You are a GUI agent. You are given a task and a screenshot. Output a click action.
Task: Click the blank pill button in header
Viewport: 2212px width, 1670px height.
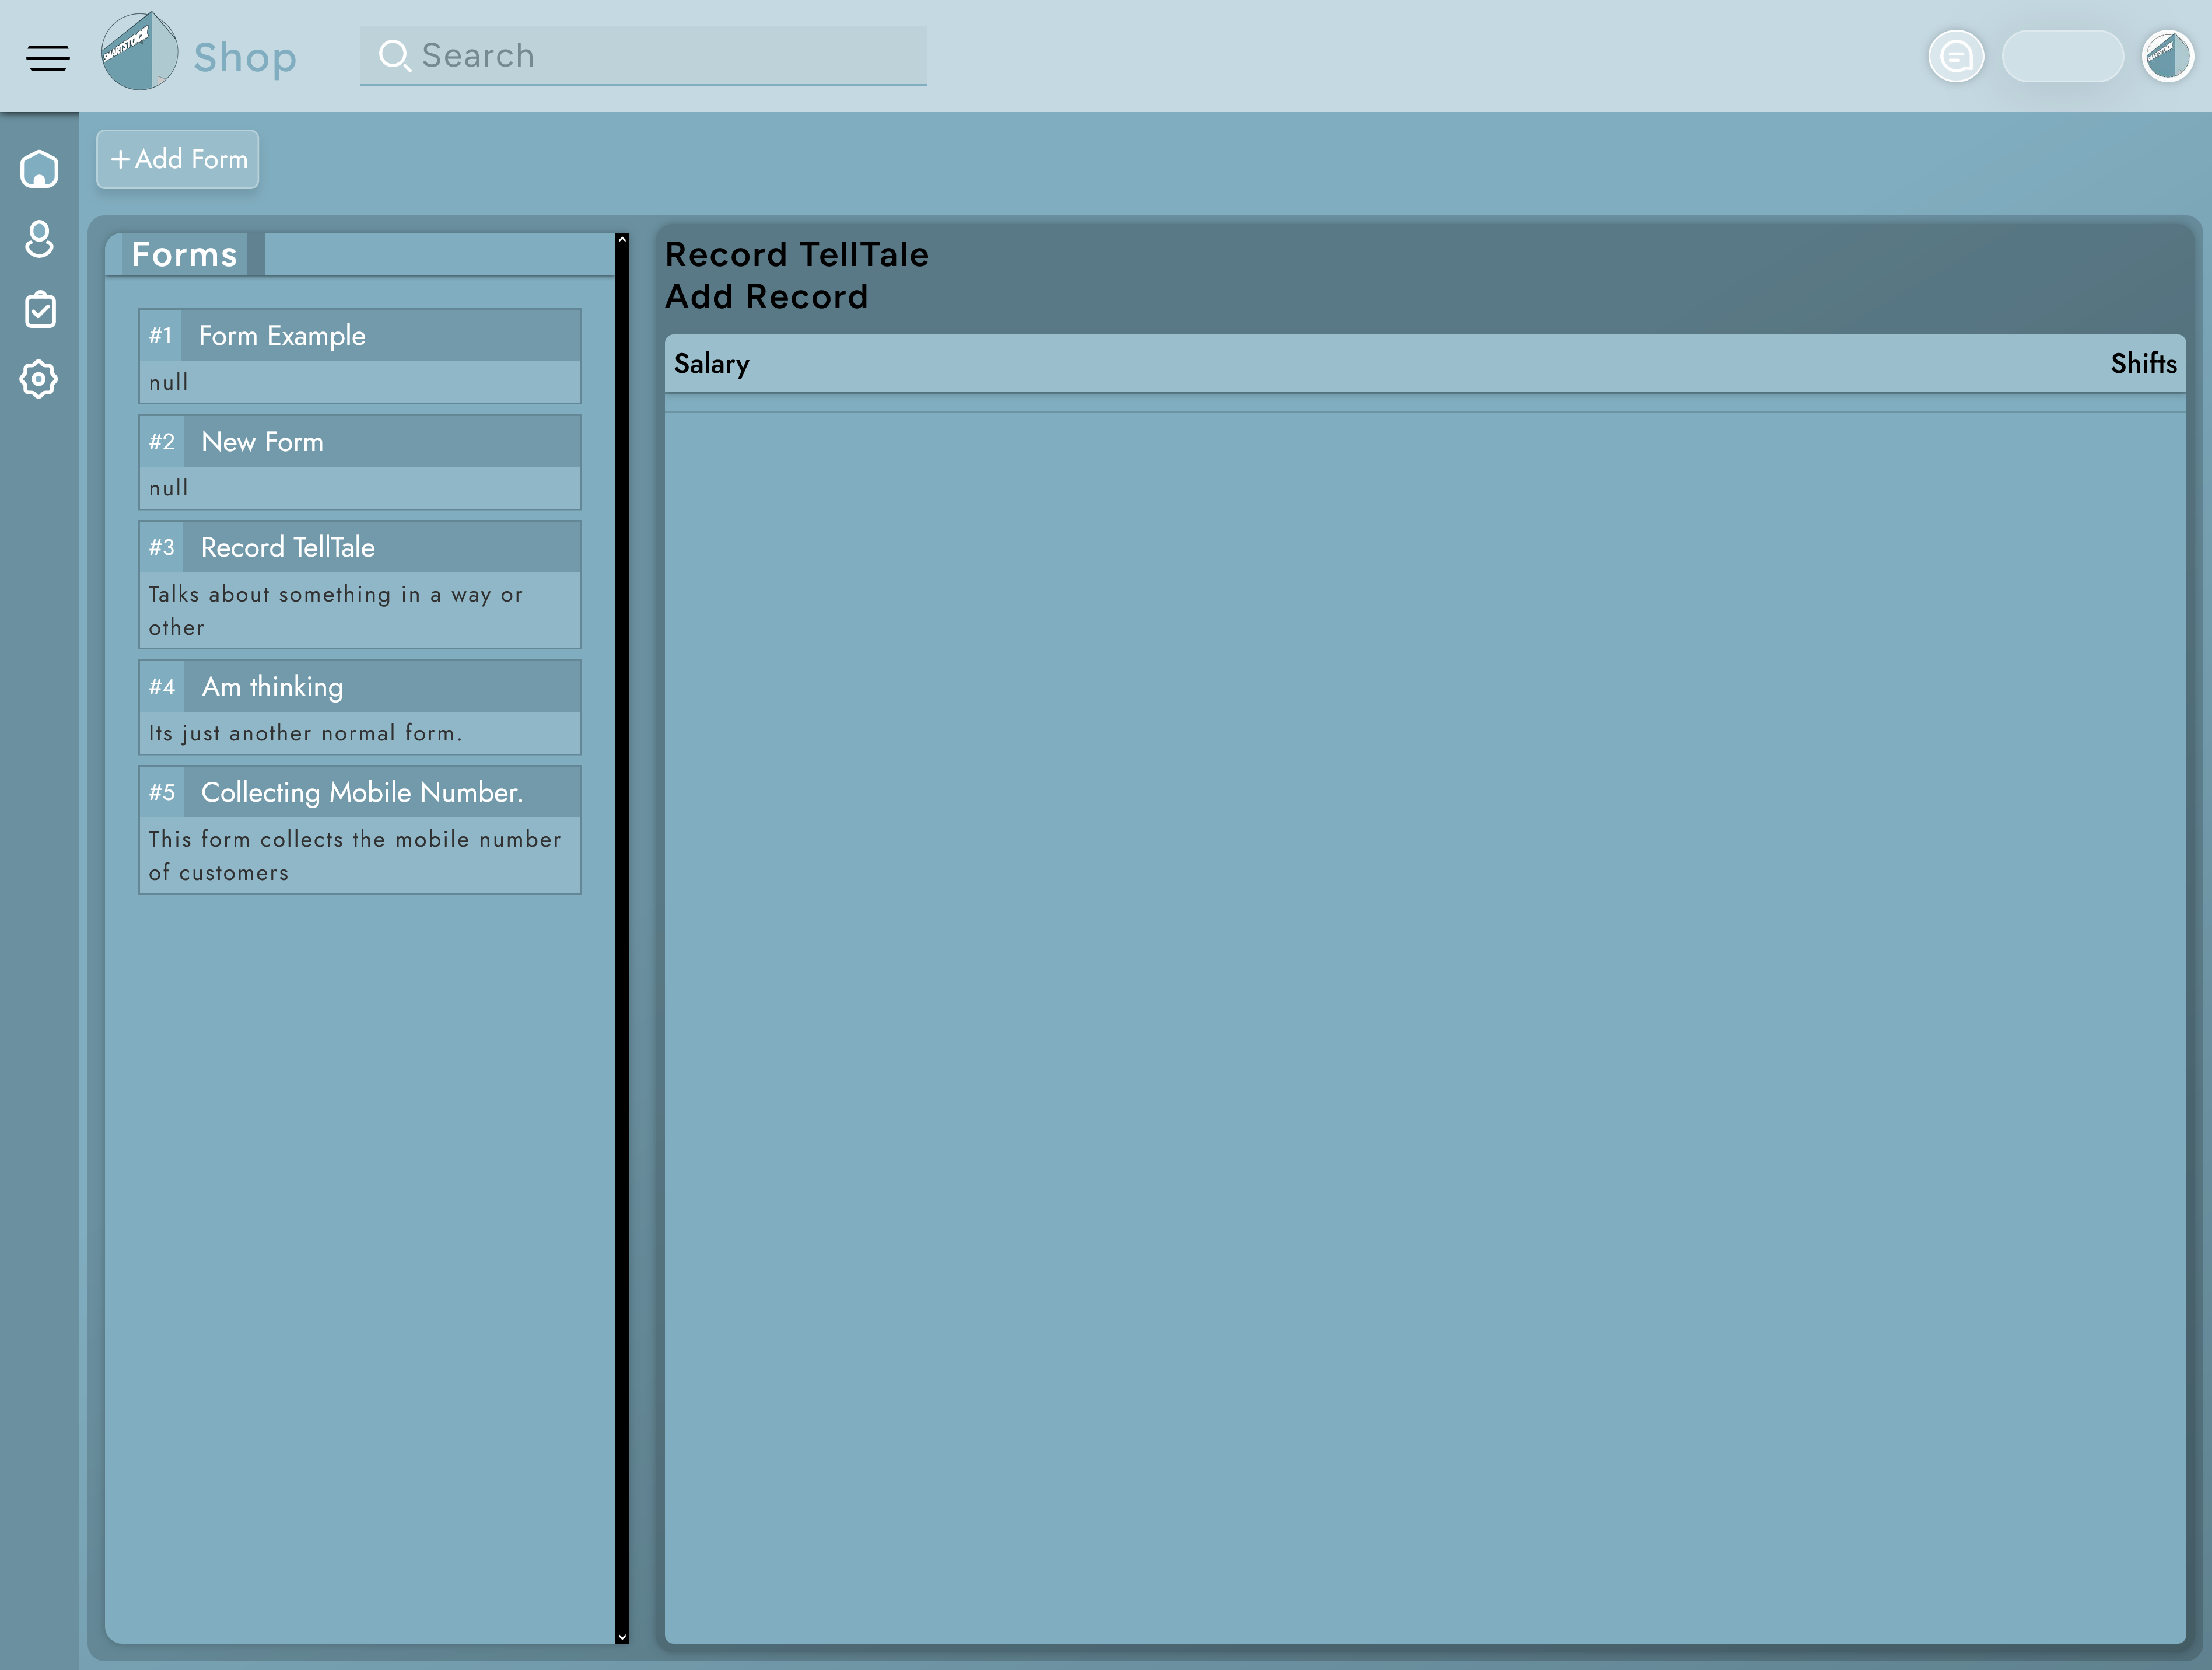point(2062,56)
